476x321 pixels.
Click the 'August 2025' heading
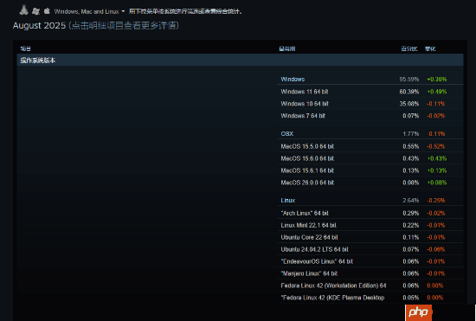click(39, 25)
